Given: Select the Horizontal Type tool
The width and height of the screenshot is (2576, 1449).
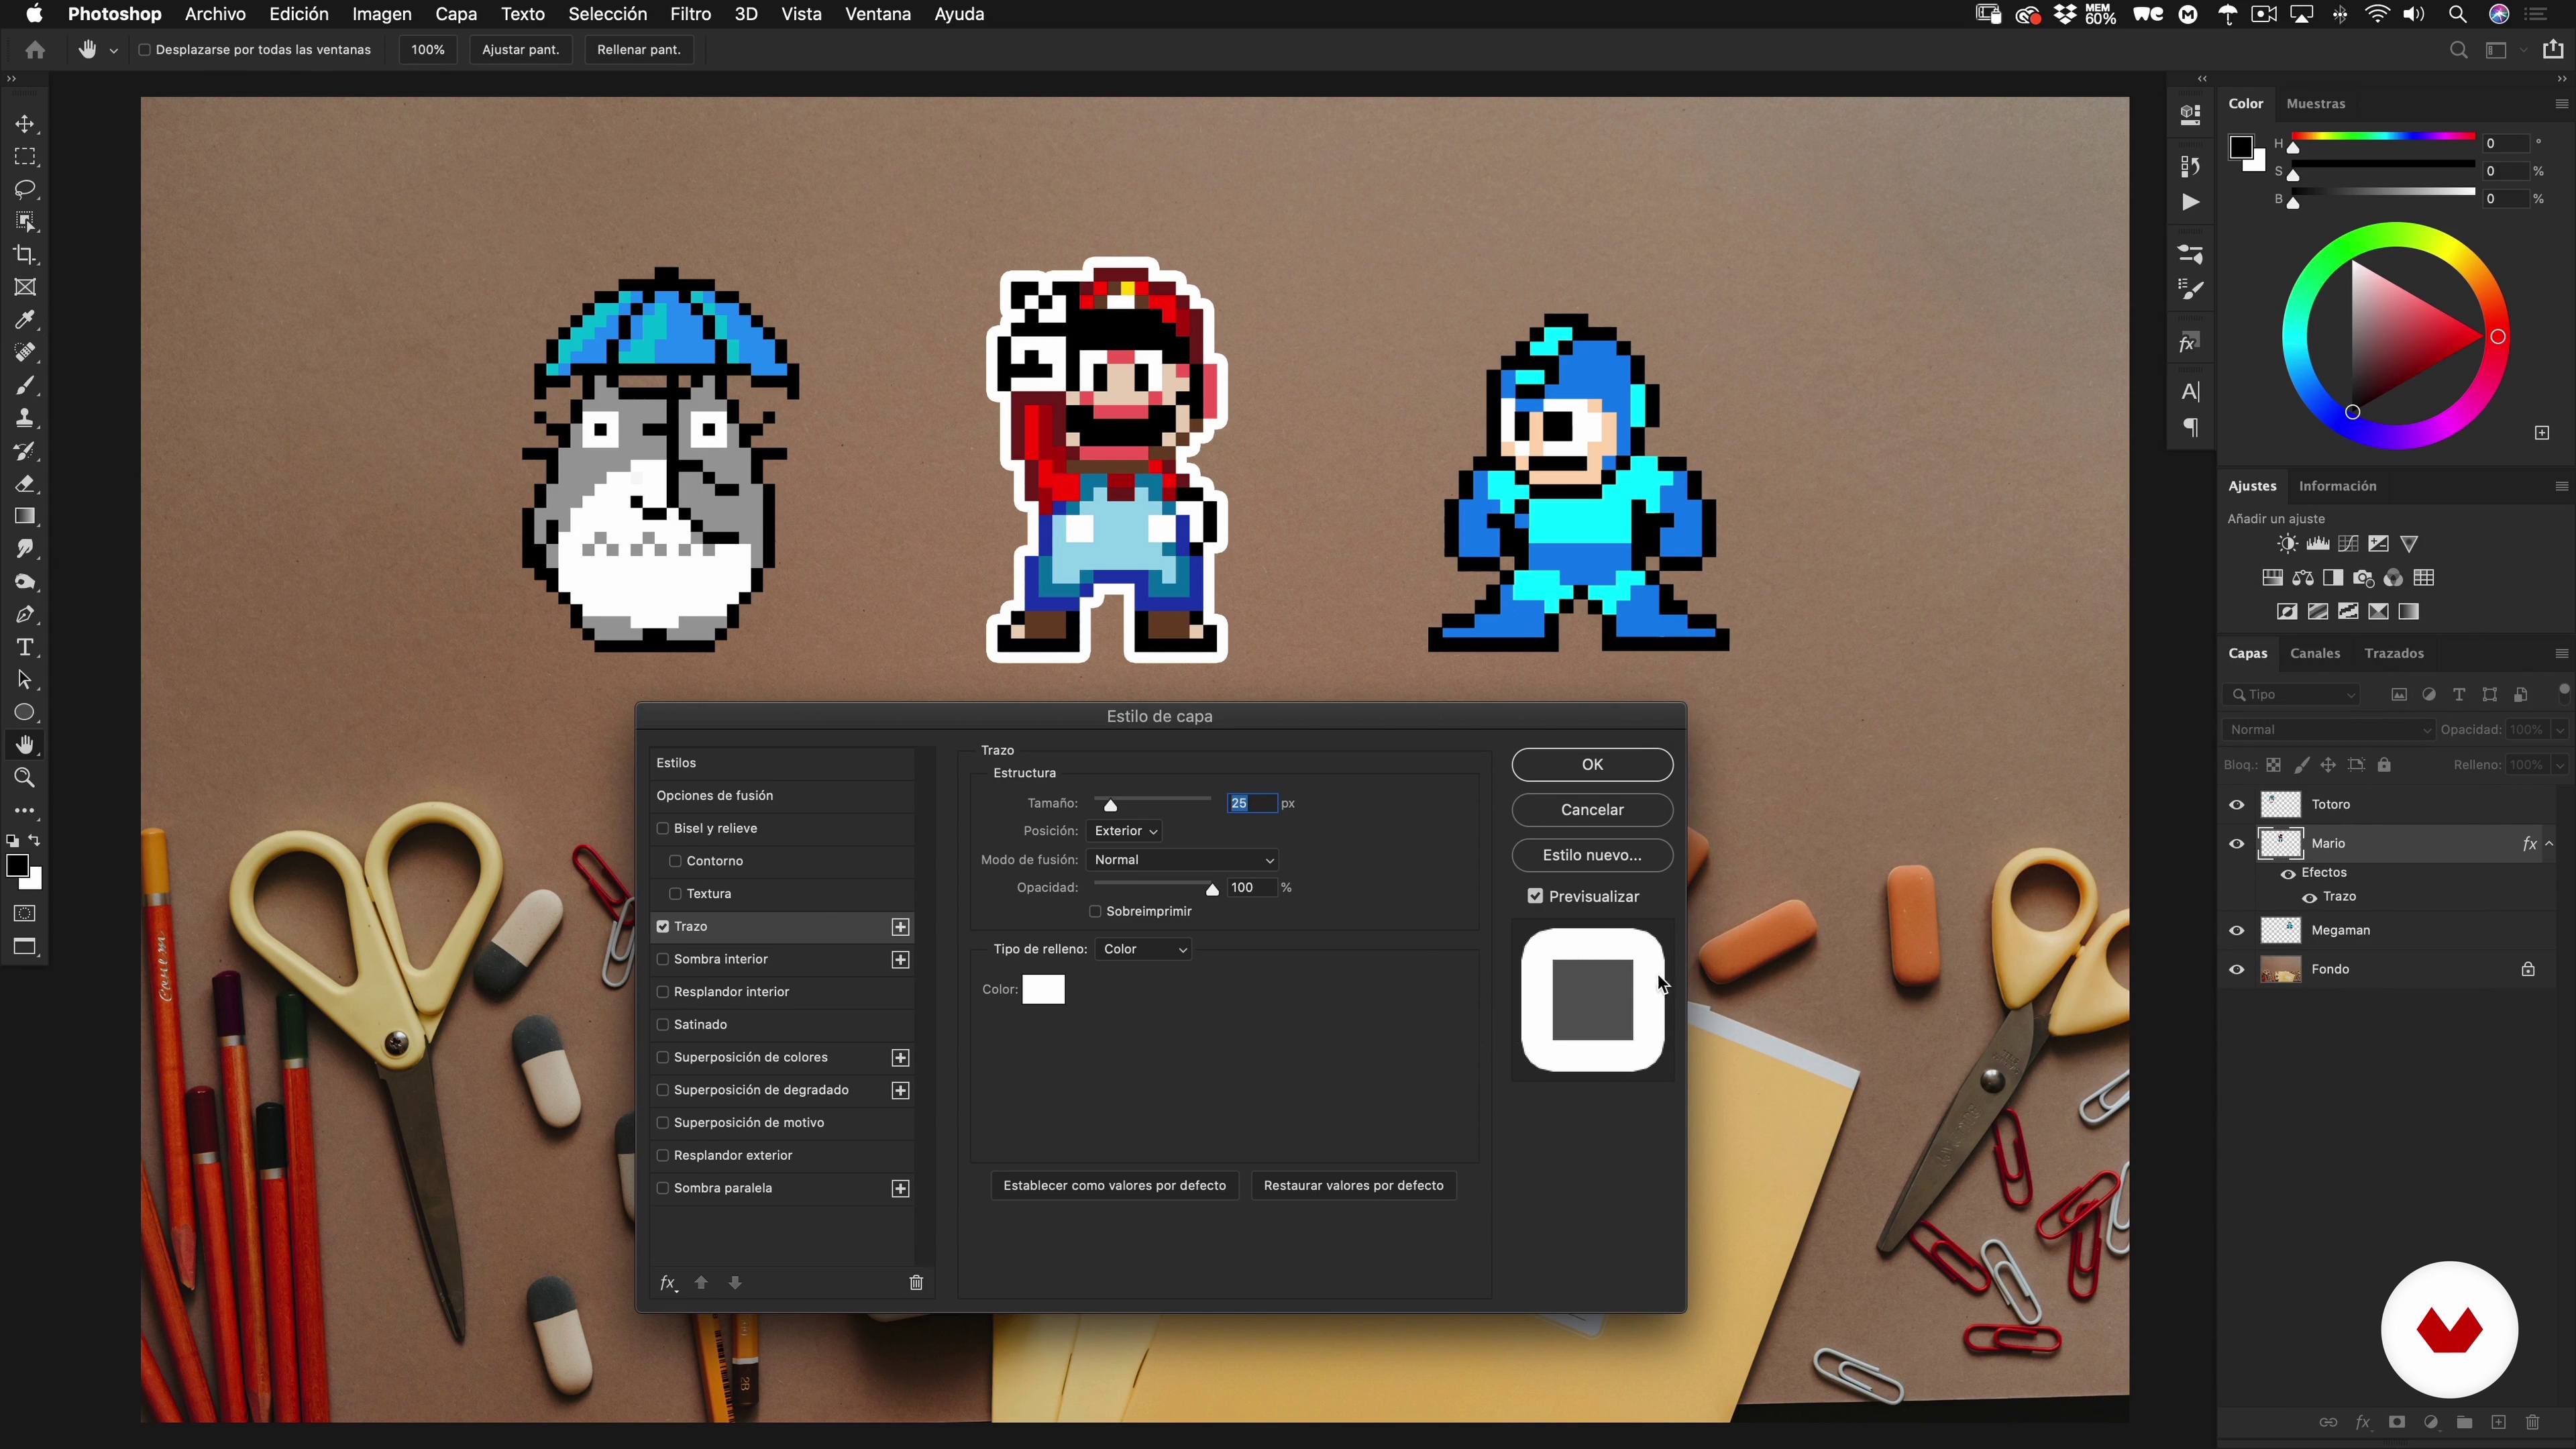Looking at the screenshot, I should (x=25, y=647).
